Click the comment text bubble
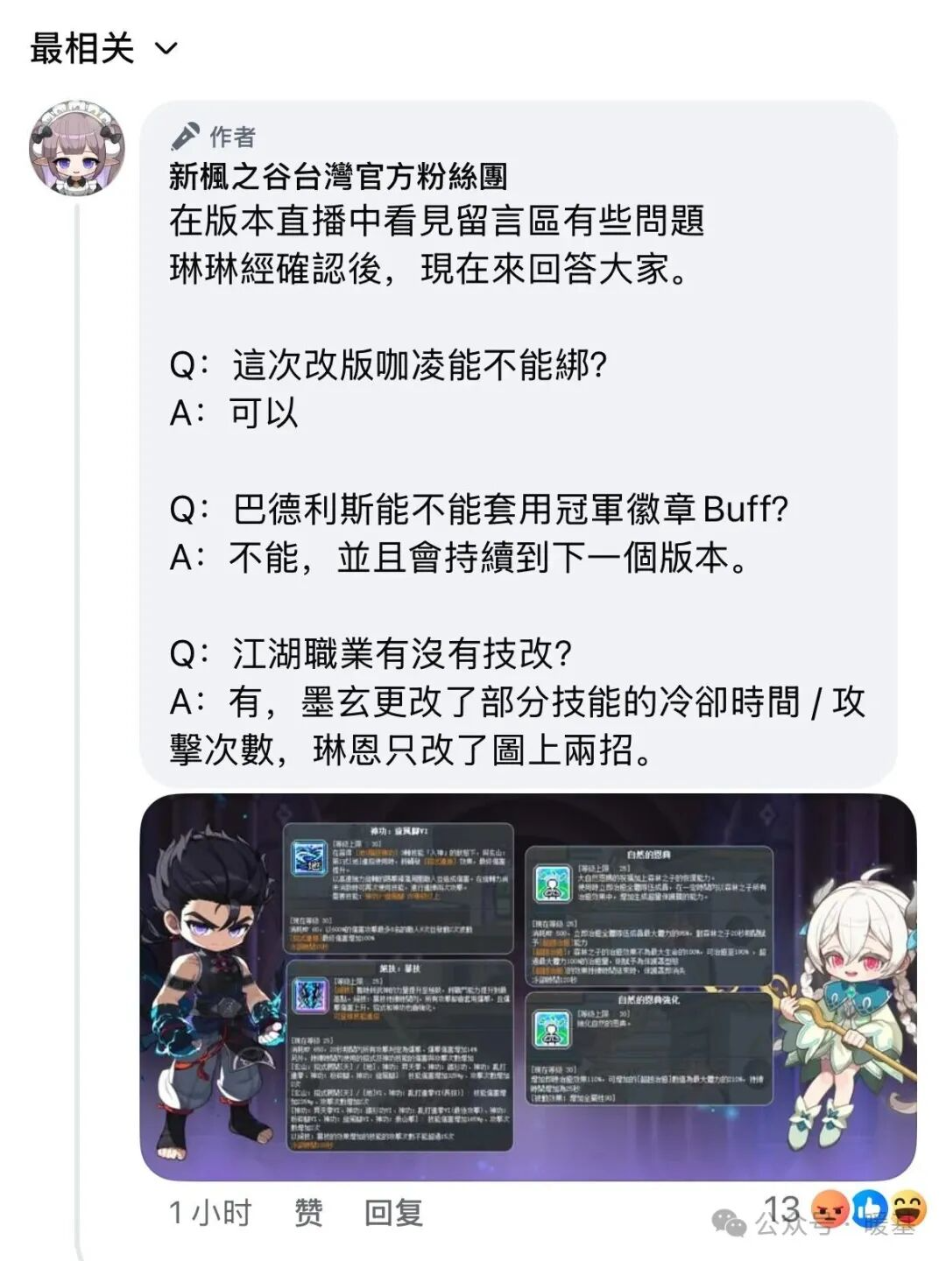The image size is (946, 1261). (x=519, y=443)
